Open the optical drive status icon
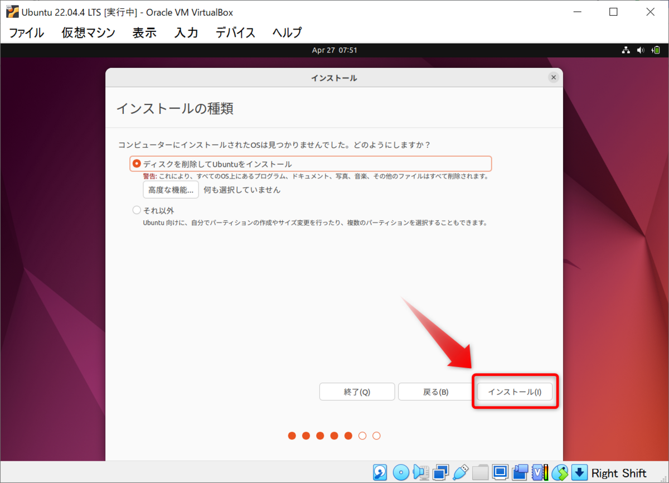 click(401, 472)
